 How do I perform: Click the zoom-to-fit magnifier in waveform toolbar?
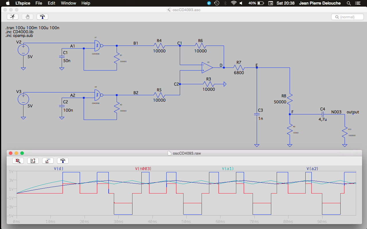coord(18,161)
